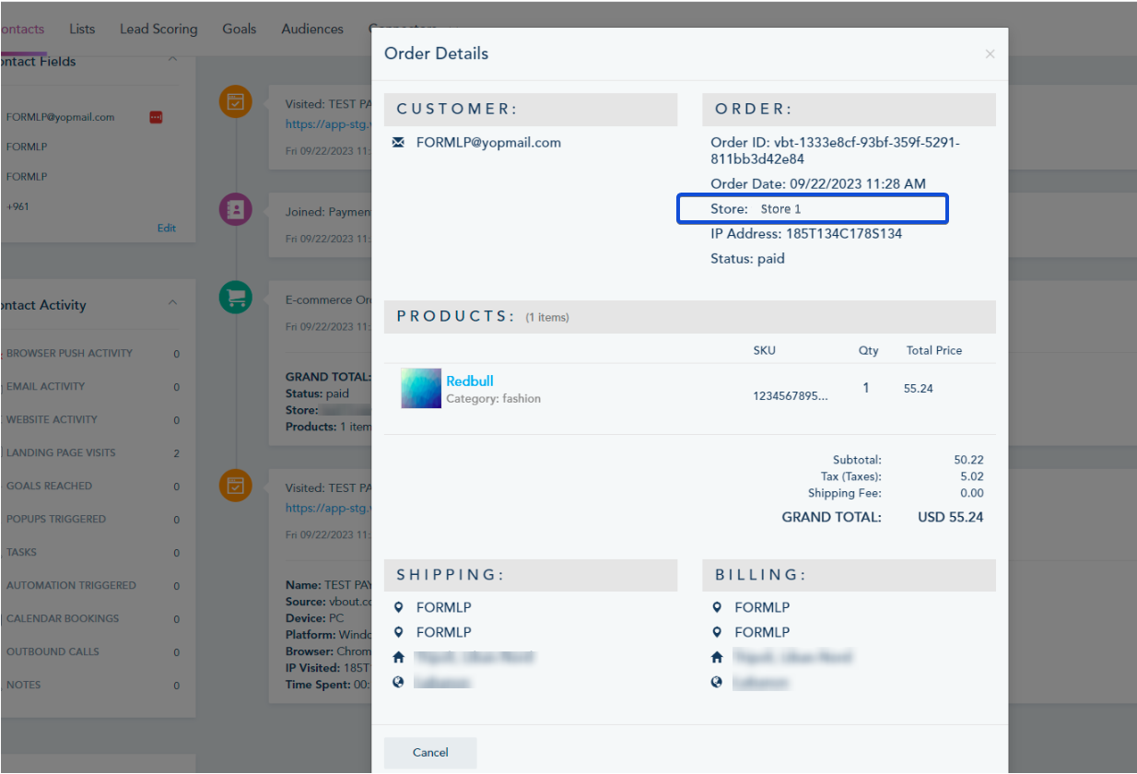
Task: Select the Contacts tab
Action: click(22, 29)
